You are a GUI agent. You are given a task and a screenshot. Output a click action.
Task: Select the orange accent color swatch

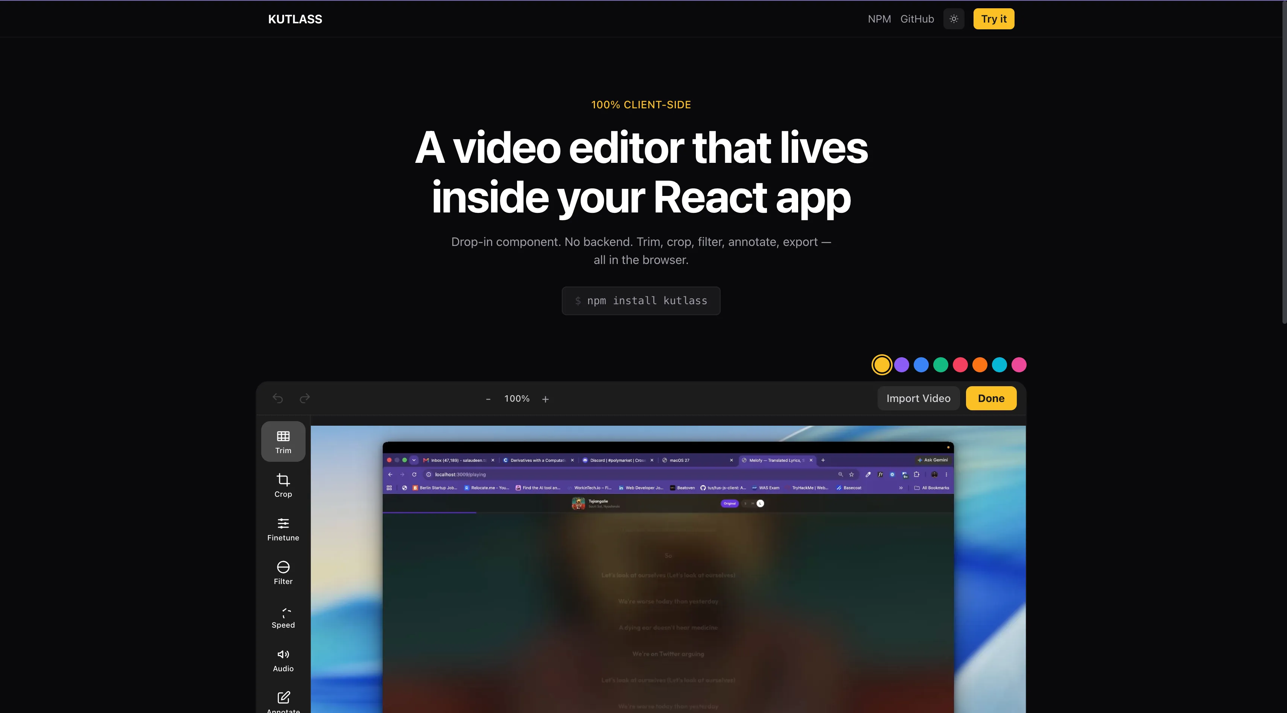(980, 365)
